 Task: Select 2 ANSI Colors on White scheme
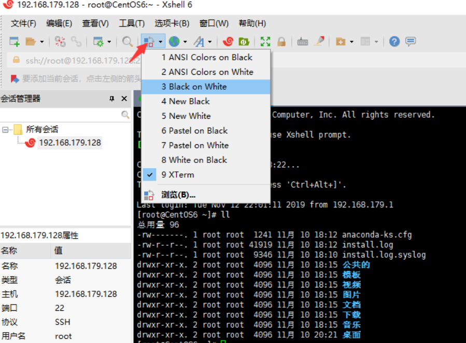point(206,72)
